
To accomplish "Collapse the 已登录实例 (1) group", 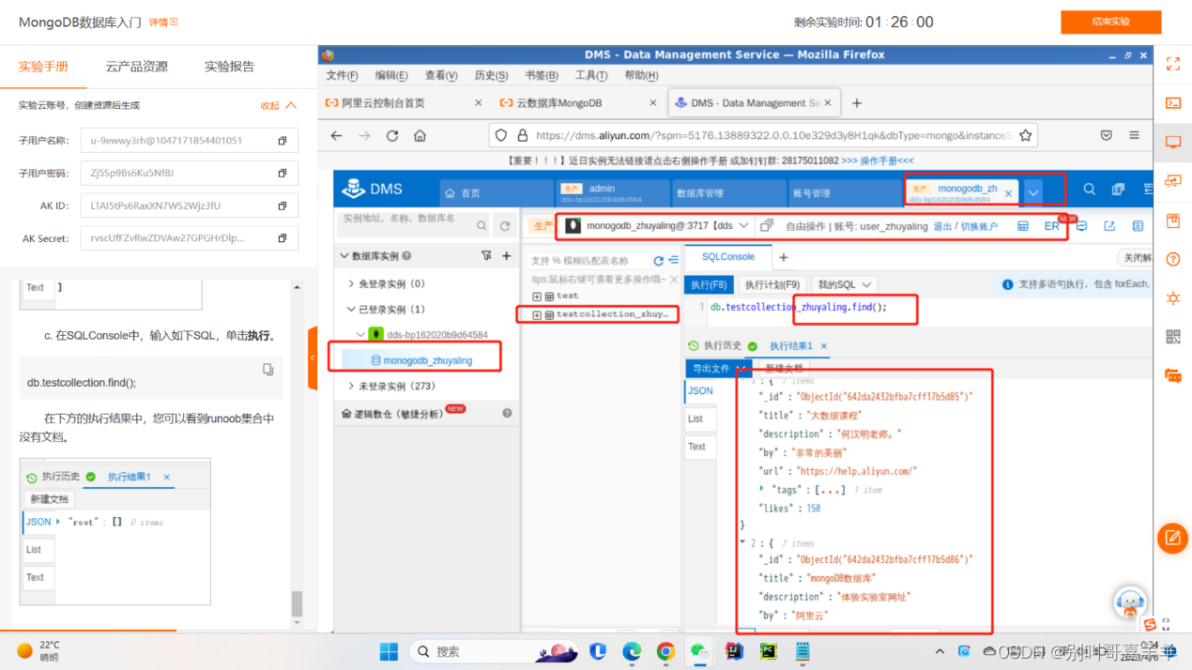I will tap(351, 309).
